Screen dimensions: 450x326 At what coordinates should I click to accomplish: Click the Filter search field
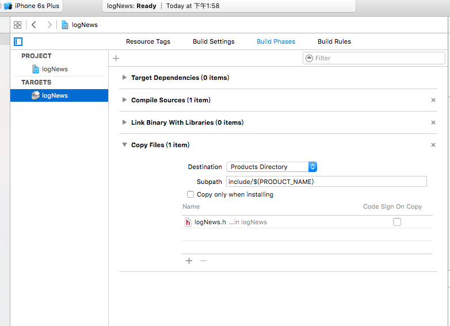coord(374,58)
